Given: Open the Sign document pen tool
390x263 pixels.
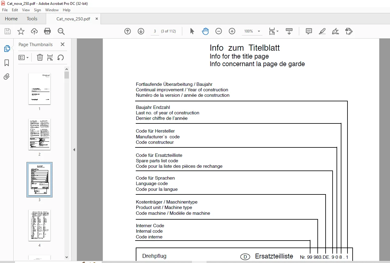Looking at the screenshot, I should [x=336, y=31].
